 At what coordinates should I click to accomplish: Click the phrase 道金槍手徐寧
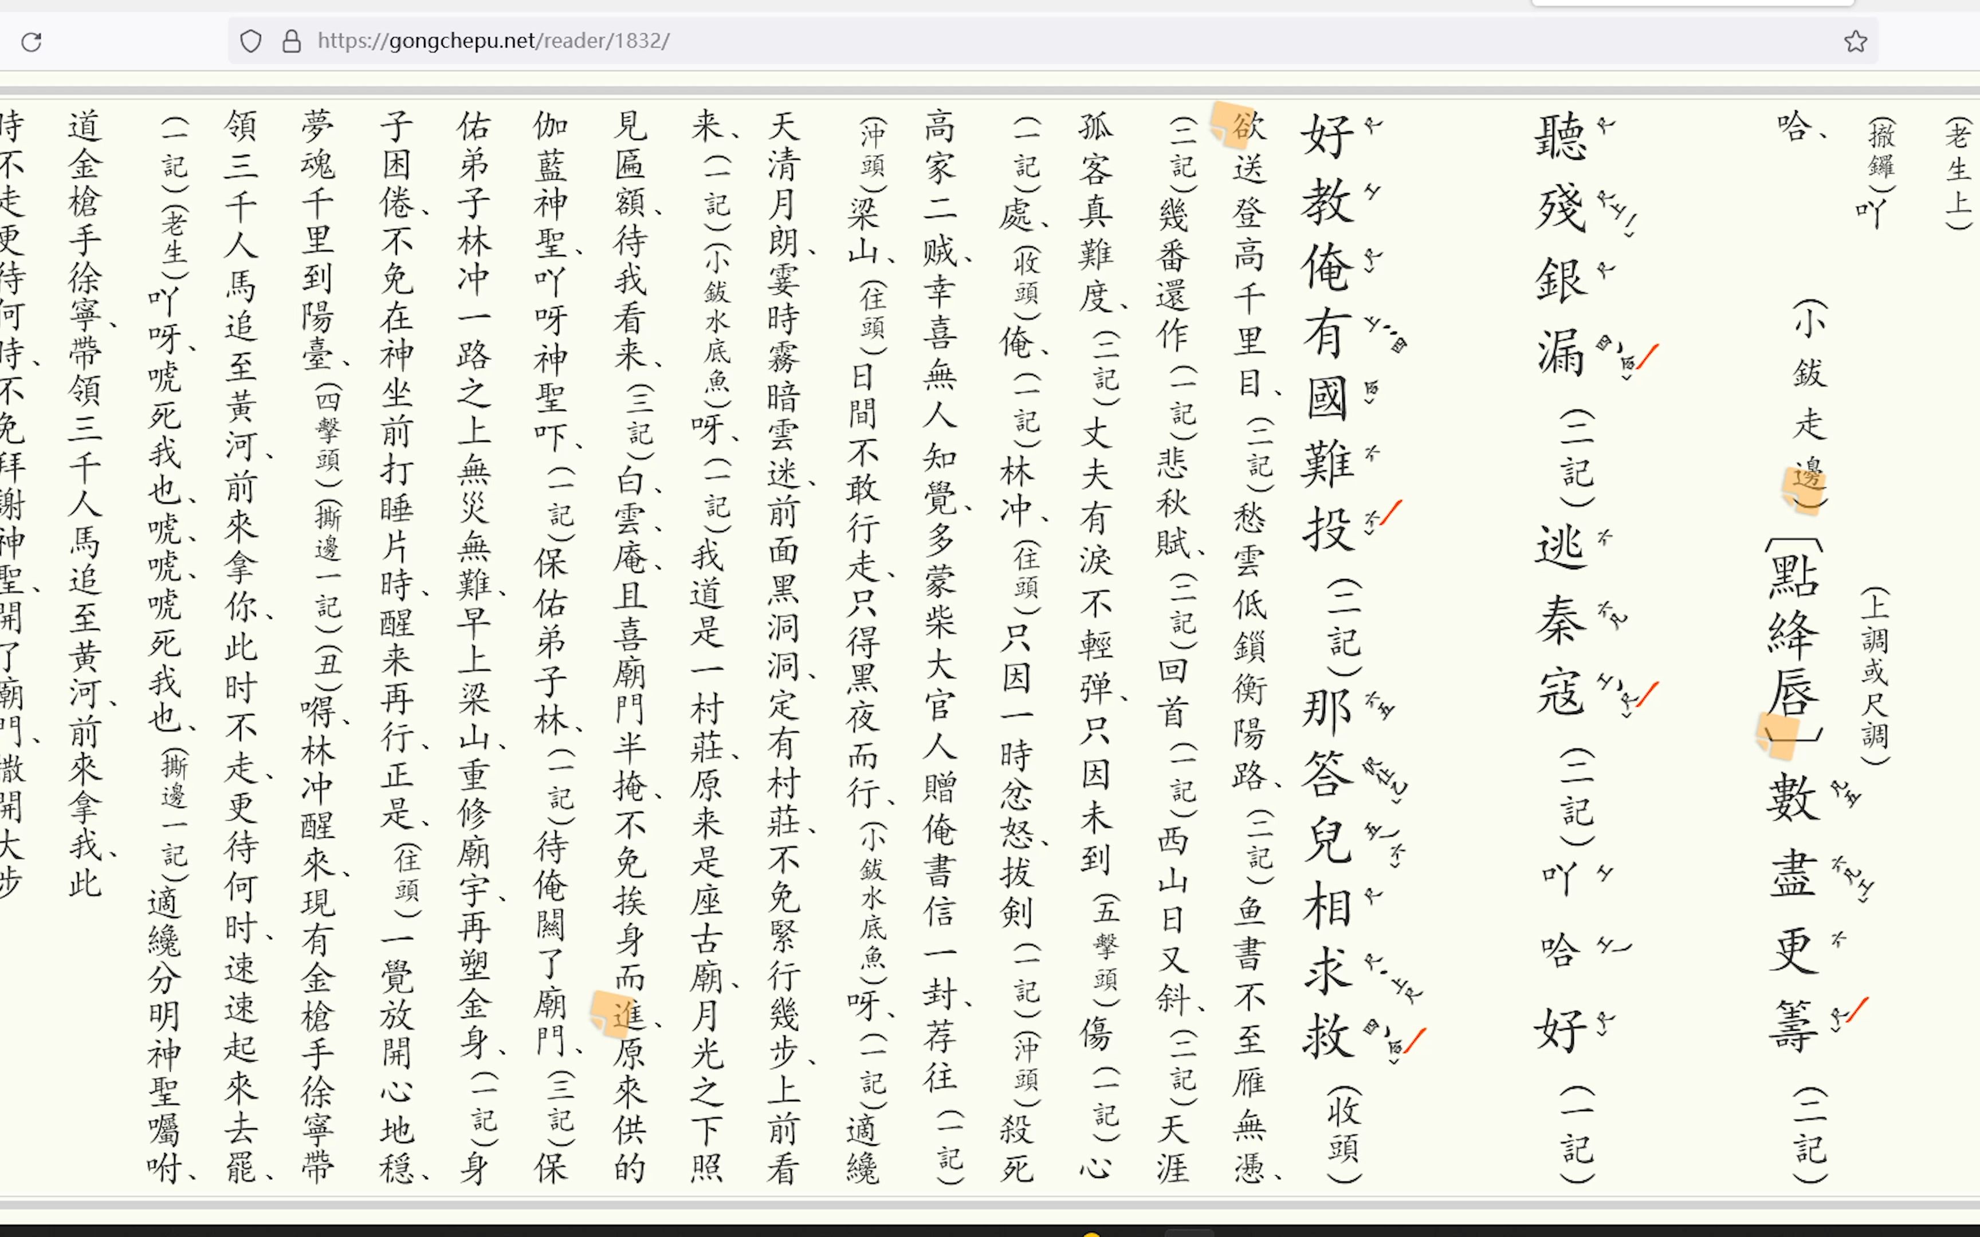(x=85, y=223)
